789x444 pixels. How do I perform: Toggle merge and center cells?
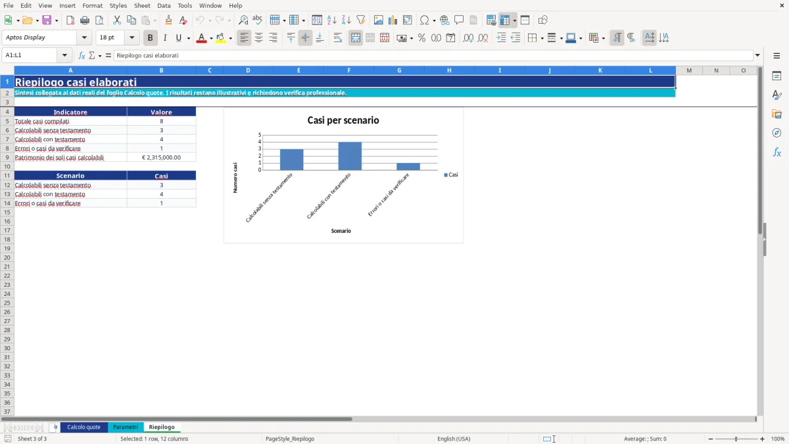tap(356, 38)
